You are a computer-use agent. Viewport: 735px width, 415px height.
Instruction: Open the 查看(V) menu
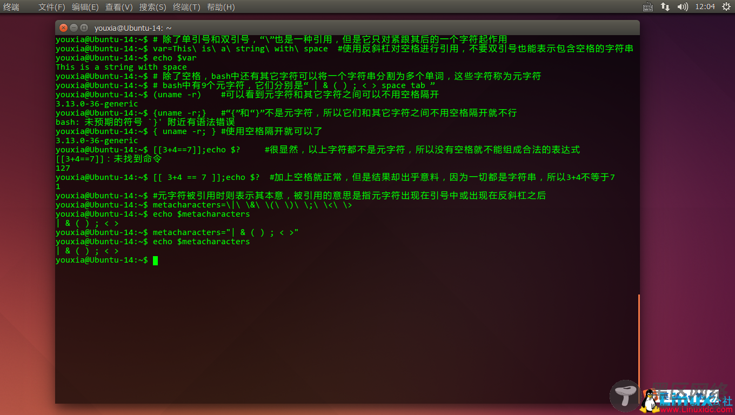tap(119, 7)
